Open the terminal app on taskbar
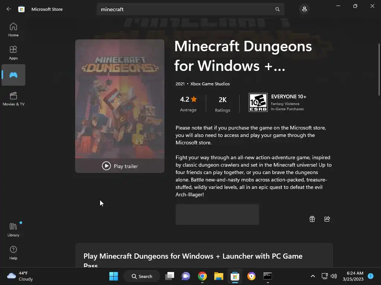Viewport: 381px width, 285px height. (x=268, y=276)
